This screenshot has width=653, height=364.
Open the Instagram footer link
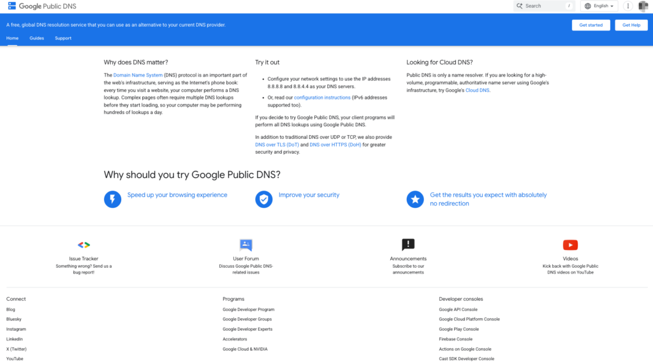pyautogui.click(x=16, y=329)
